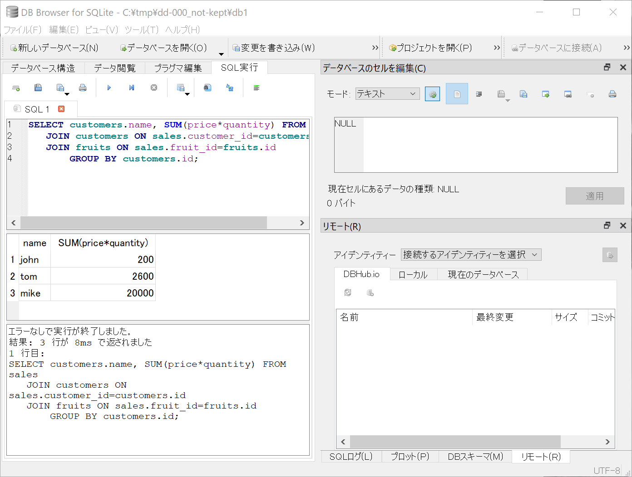Click the open SQL file icon
Viewport: 632px width, 477px height.
point(38,88)
